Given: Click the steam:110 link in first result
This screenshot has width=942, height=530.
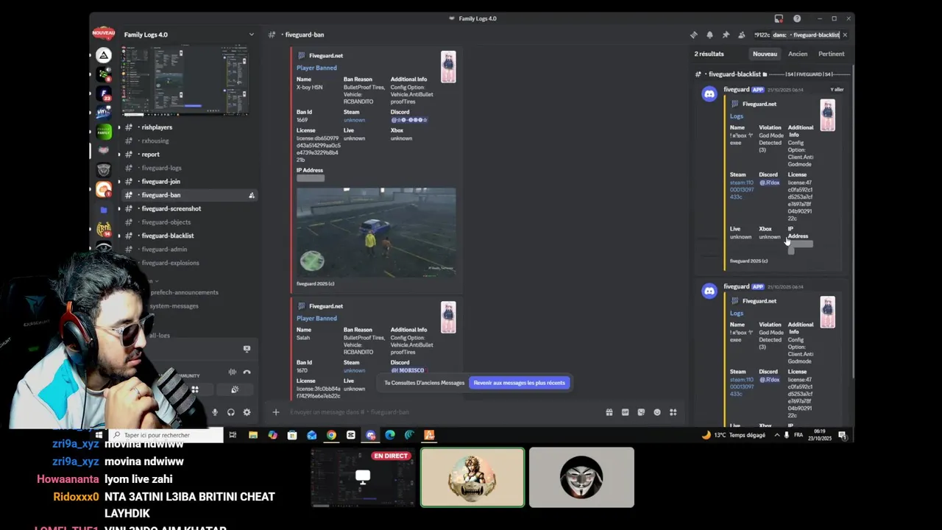Looking at the screenshot, I should pos(742,190).
